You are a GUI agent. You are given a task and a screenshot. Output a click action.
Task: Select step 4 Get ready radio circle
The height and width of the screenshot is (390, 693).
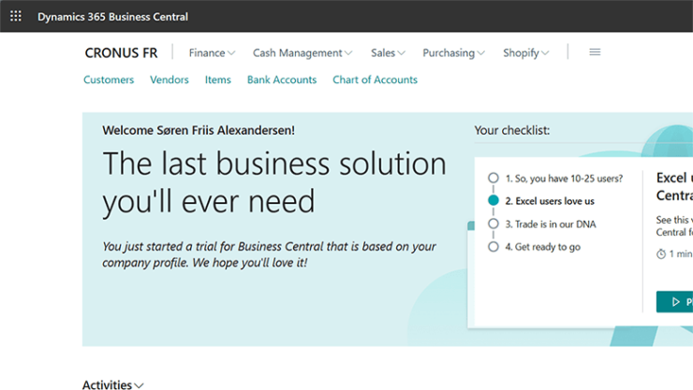coord(494,247)
